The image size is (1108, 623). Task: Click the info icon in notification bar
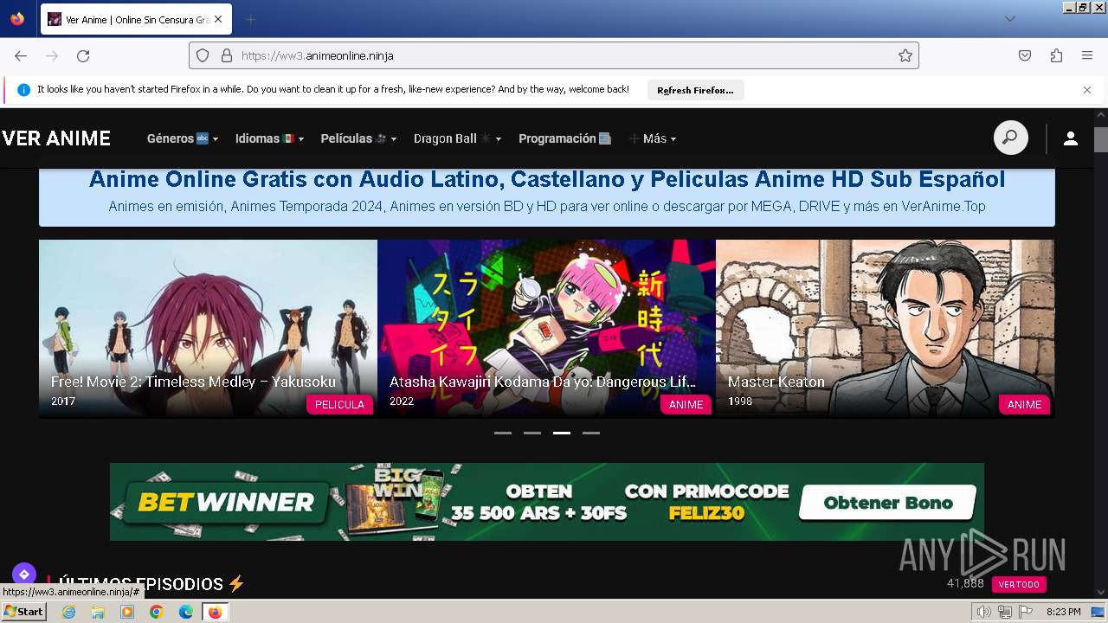click(23, 90)
